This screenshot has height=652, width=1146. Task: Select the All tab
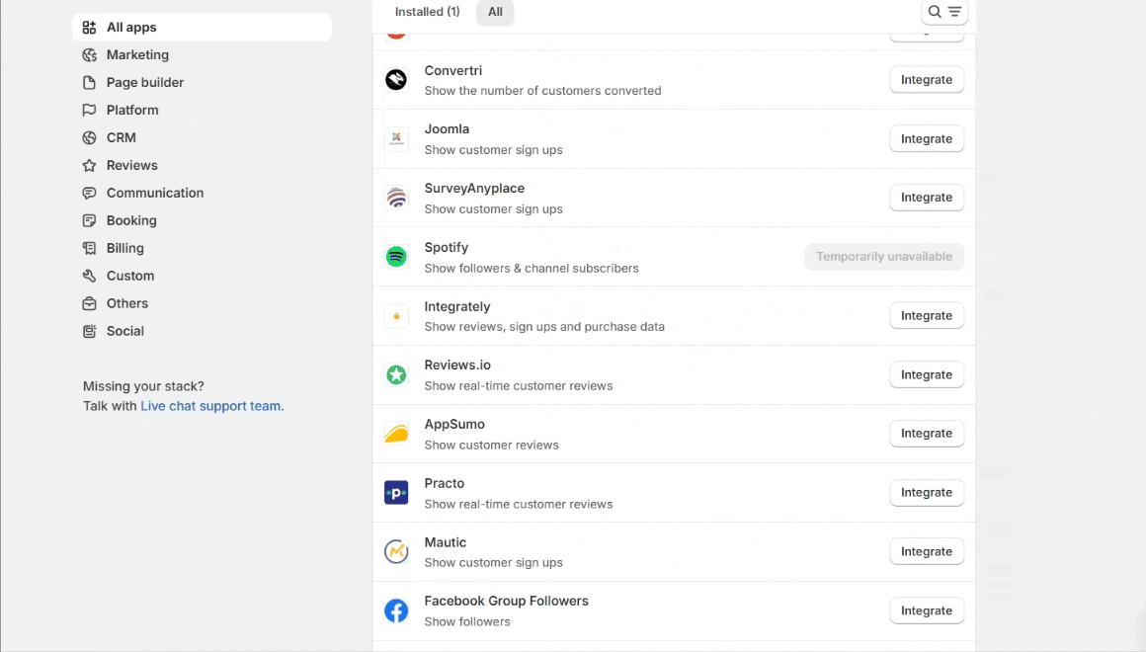495,12
